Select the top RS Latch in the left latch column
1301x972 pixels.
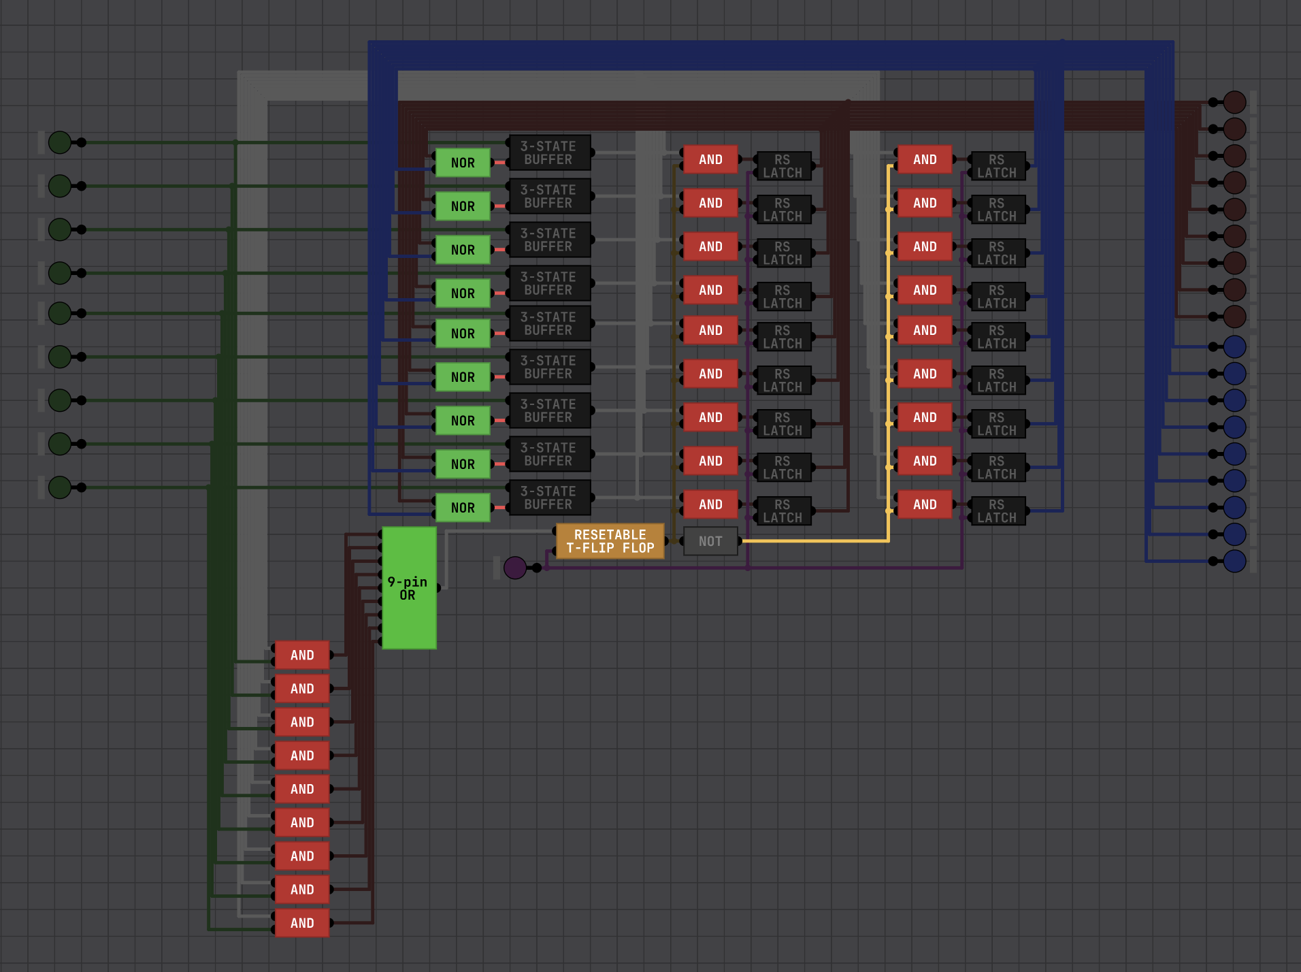click(784, 166)
